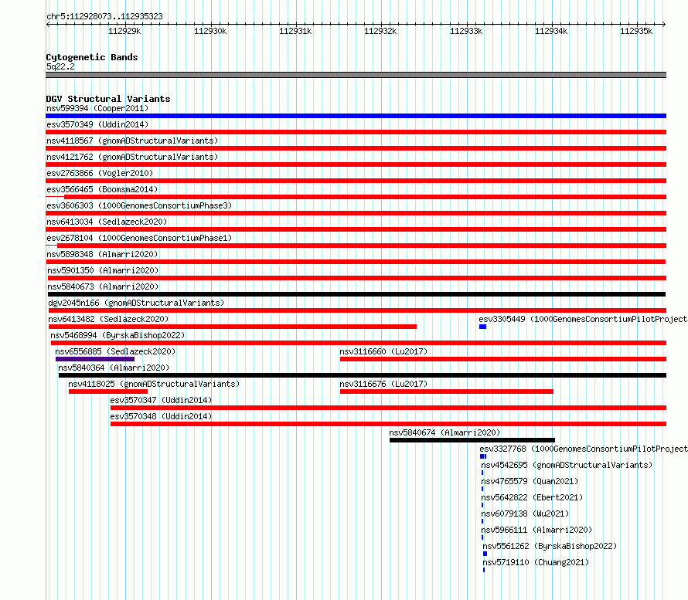
Task: Click the red esv3570348 variant bar
Action: click(x=388, y=424)
